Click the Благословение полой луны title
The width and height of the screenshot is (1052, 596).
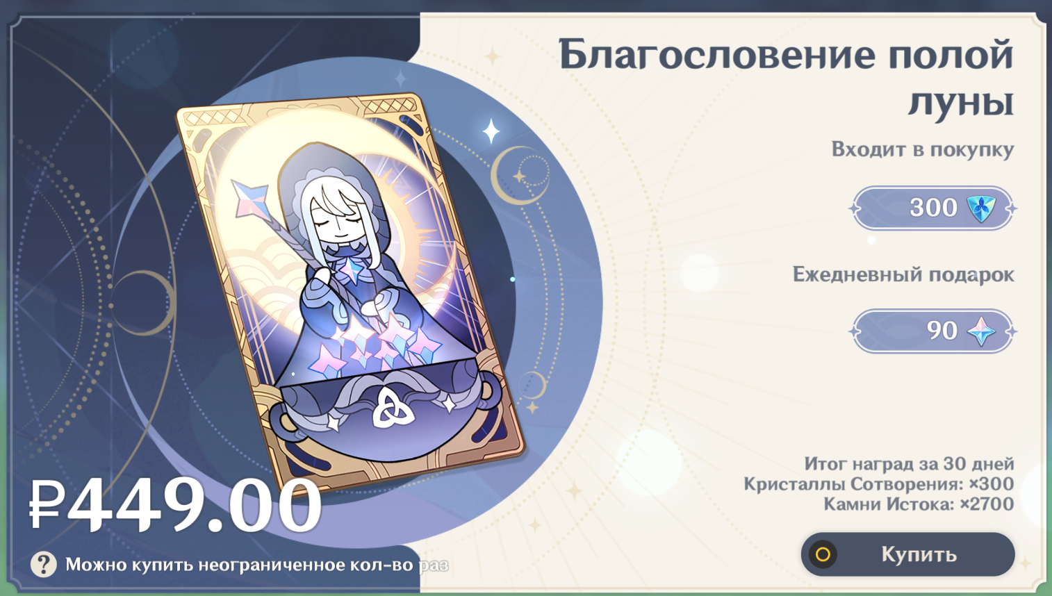point(787,77)
